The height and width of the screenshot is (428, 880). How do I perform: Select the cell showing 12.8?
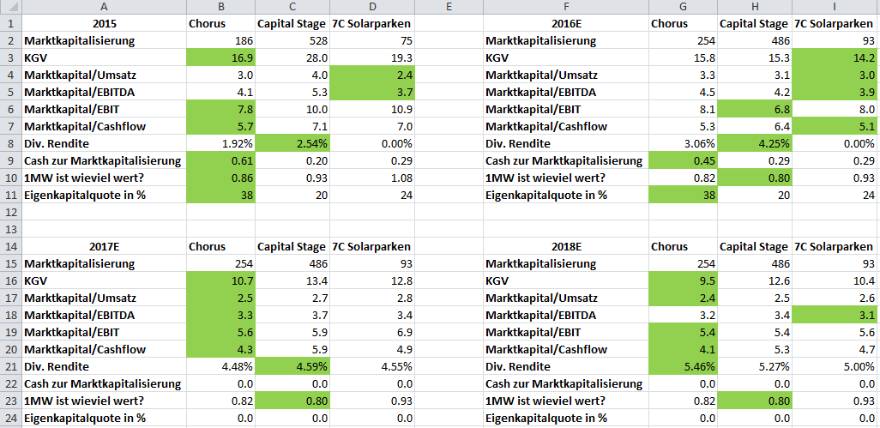tap(372, 281)
